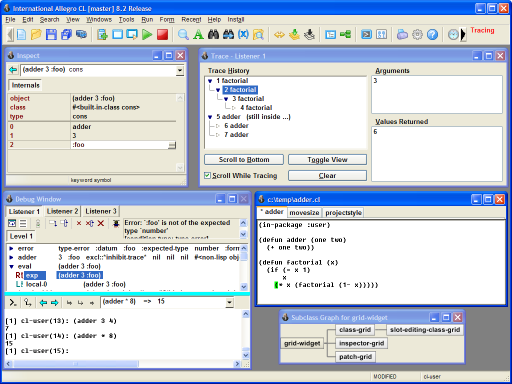Collapse the 2 factorial trace node

click(218, 90)
